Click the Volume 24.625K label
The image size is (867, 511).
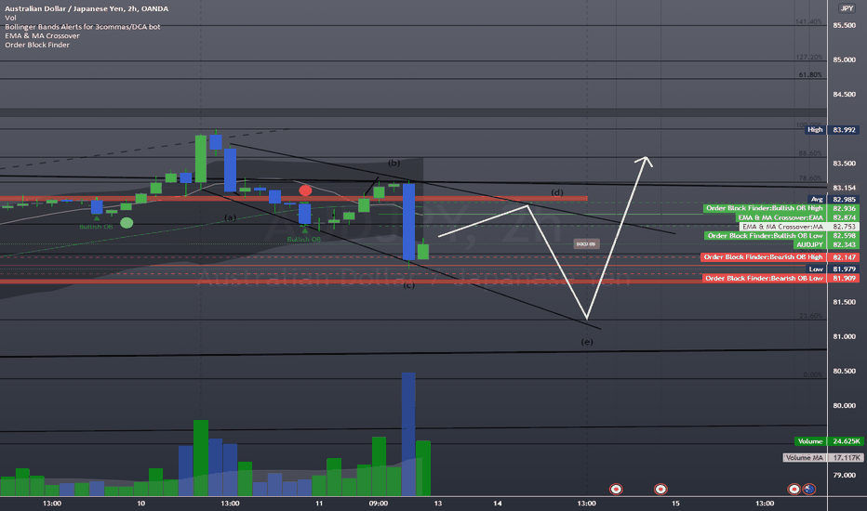tap(828, 441)
